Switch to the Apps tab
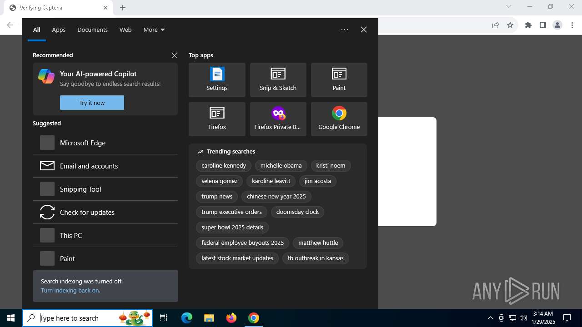 (x=59, y=30)
